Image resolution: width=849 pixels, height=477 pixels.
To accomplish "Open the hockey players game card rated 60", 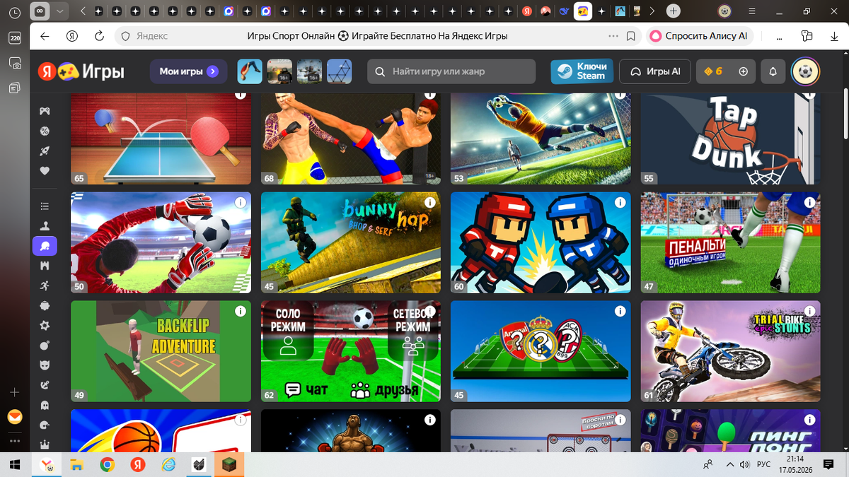I will 541,242.
